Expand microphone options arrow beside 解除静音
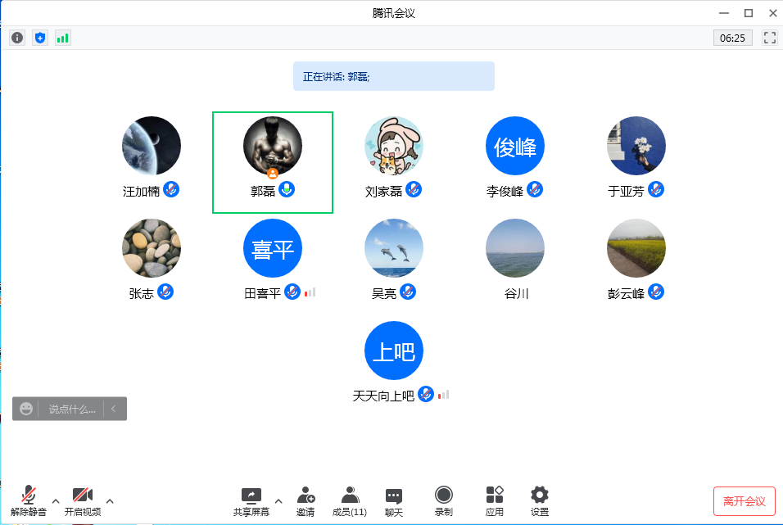 (x=56, y=501)
